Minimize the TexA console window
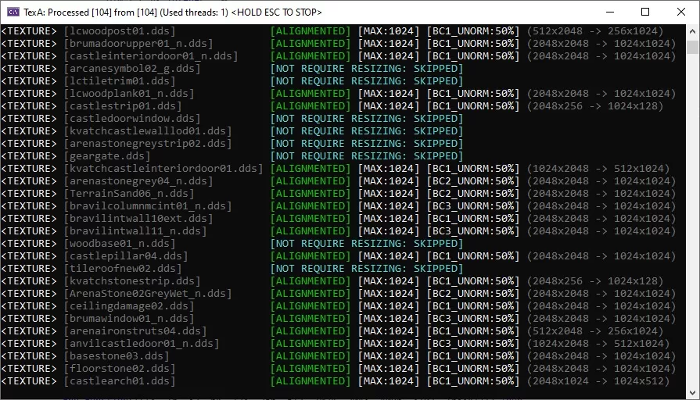 [x=610, y=12]
